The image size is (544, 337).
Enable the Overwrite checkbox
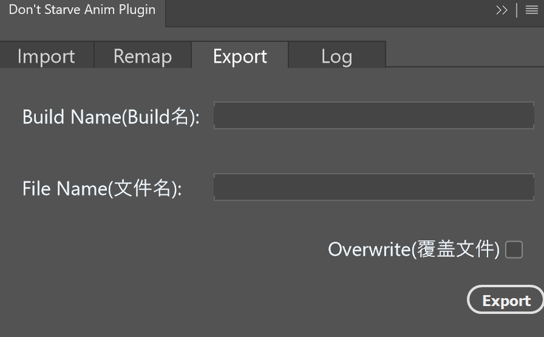[514, 250]
